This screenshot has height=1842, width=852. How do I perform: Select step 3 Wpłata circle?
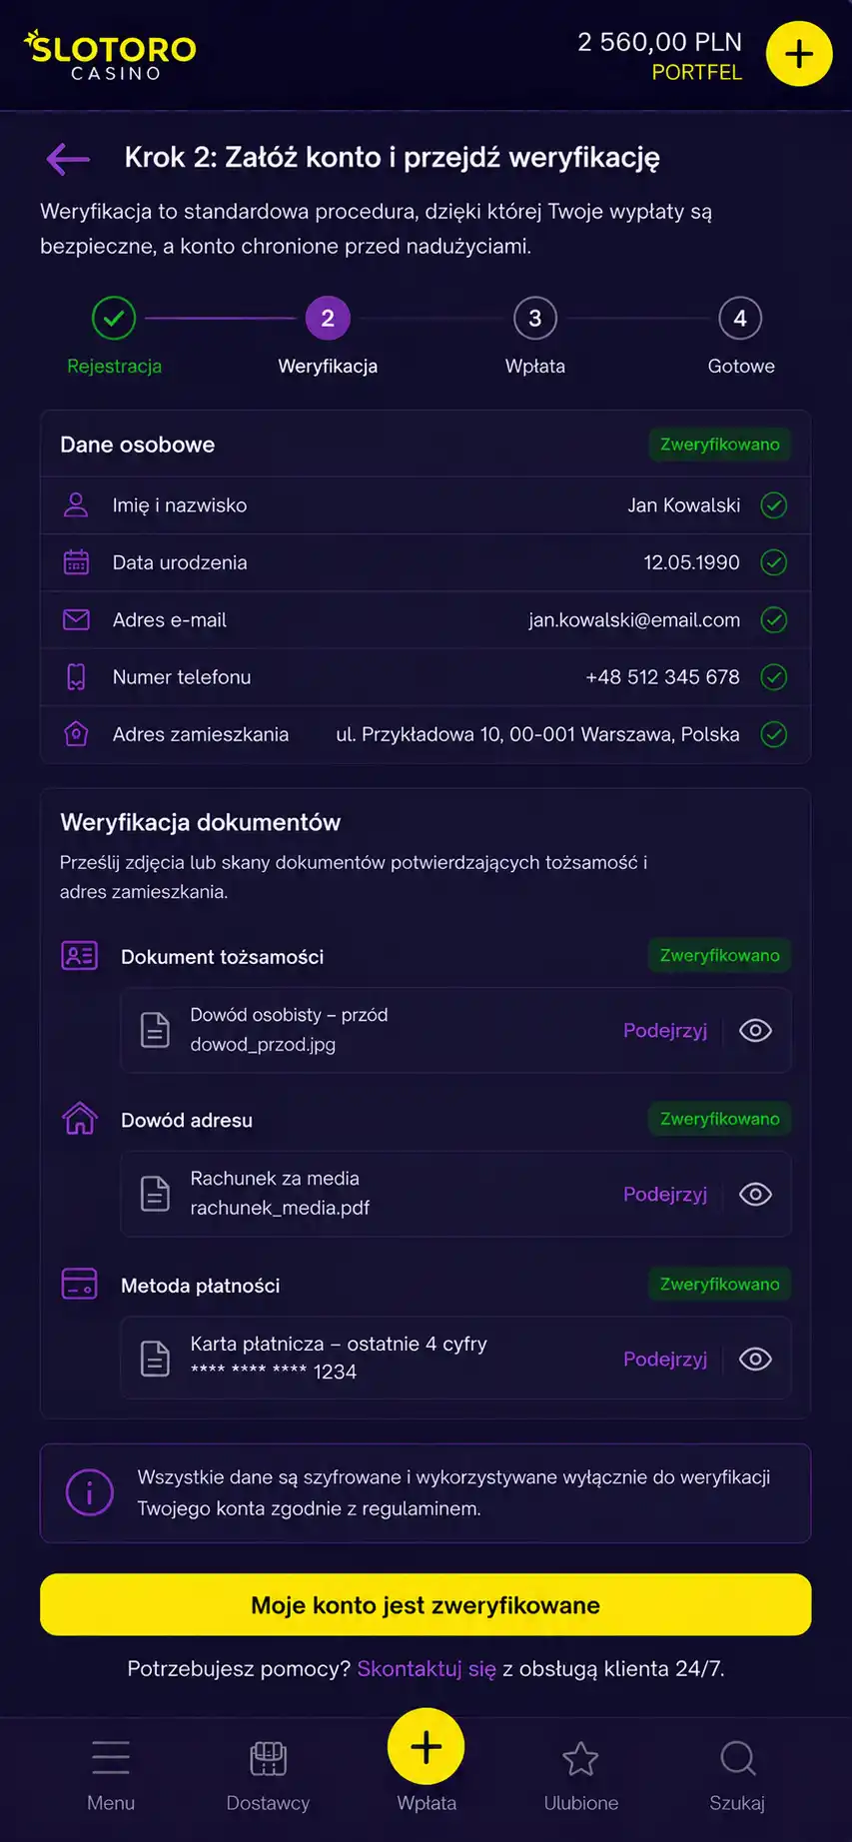(x=535, y=319)
